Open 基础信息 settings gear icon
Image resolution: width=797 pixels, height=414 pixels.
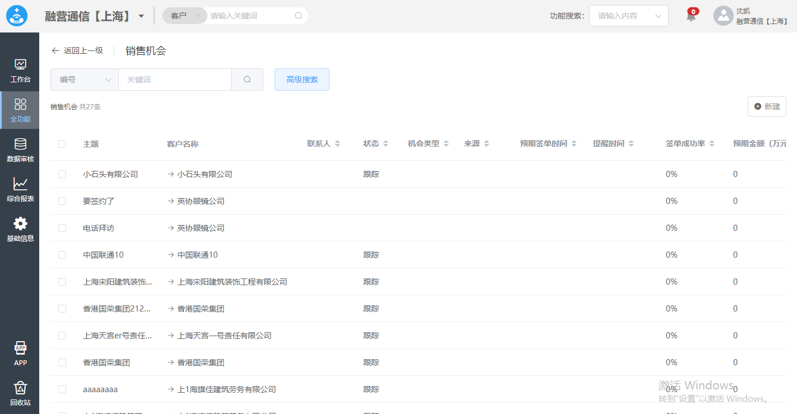tap(20, 224)
